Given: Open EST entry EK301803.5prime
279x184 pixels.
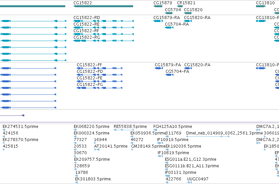Looking at the screenshot, I should [x=93, y=179].
